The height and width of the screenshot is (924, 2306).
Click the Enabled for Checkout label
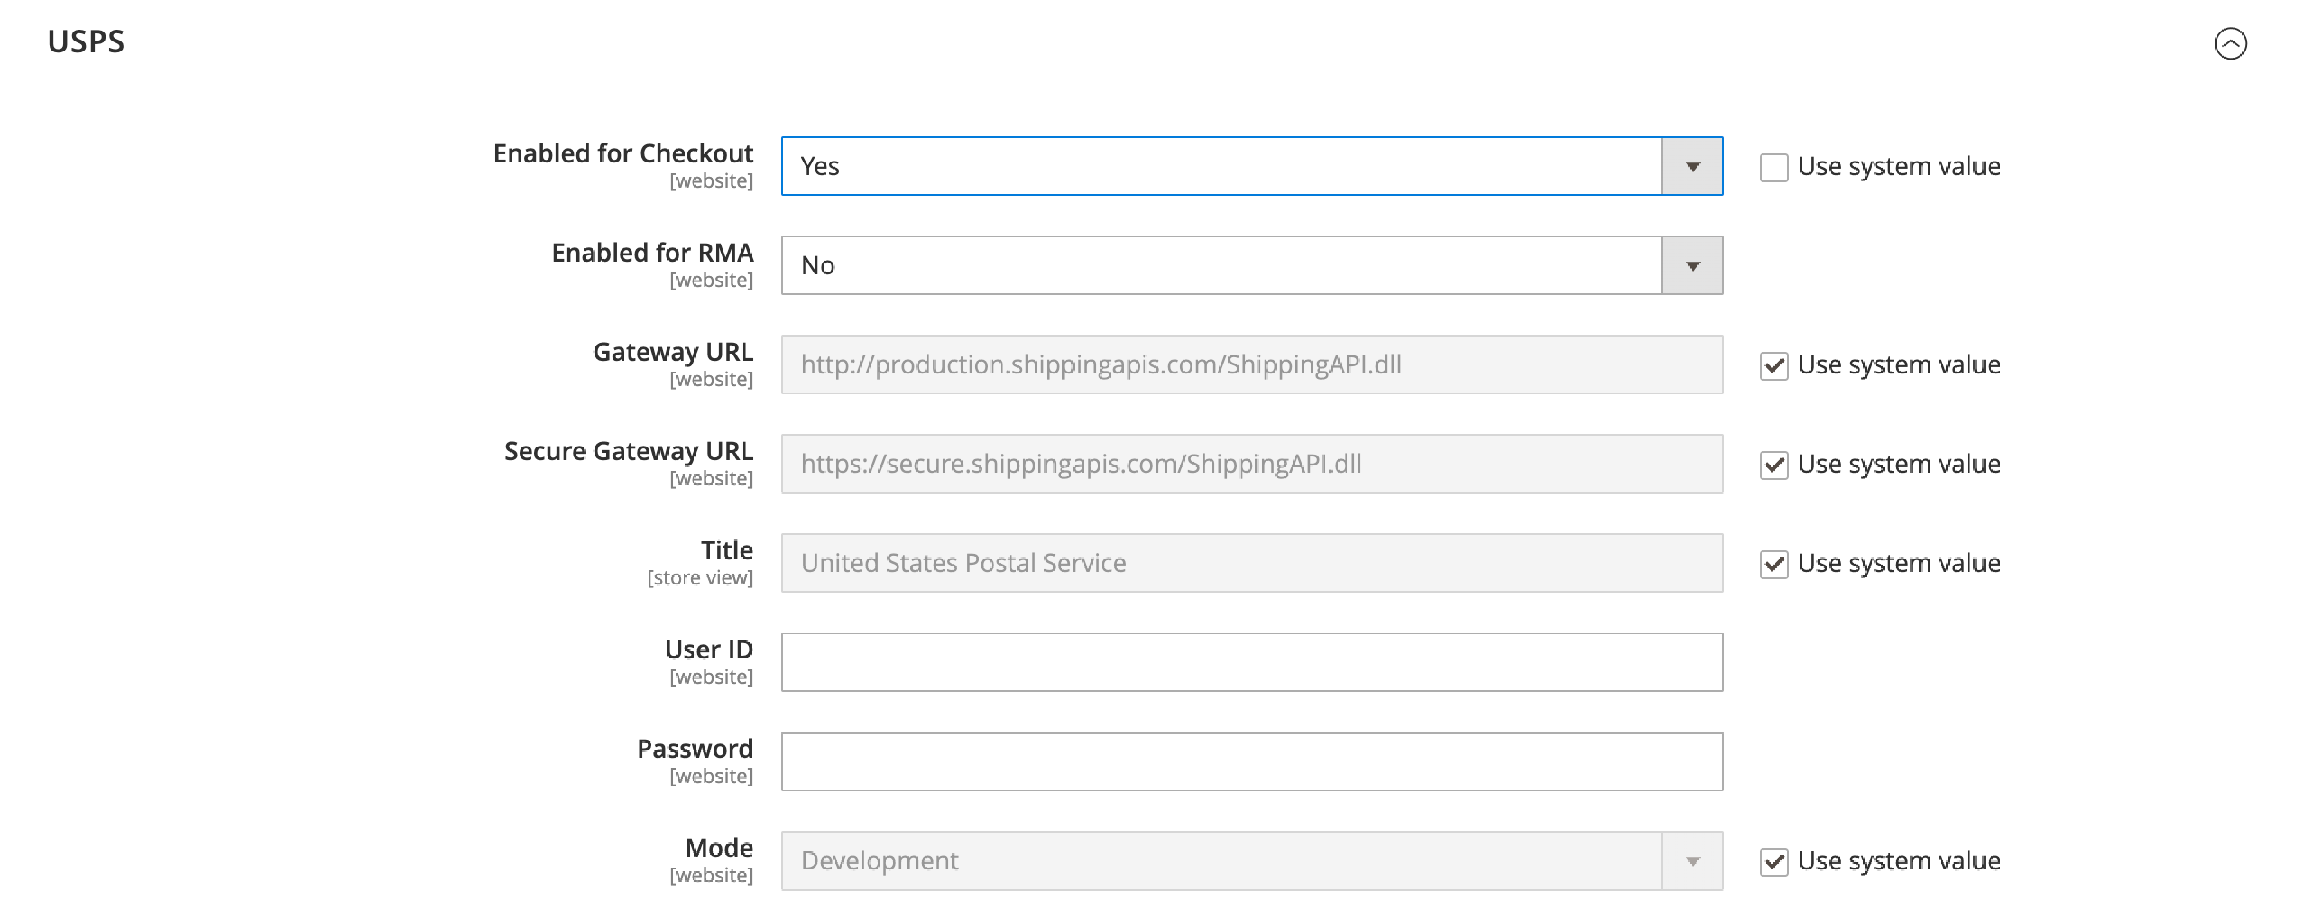pos(623,153)
